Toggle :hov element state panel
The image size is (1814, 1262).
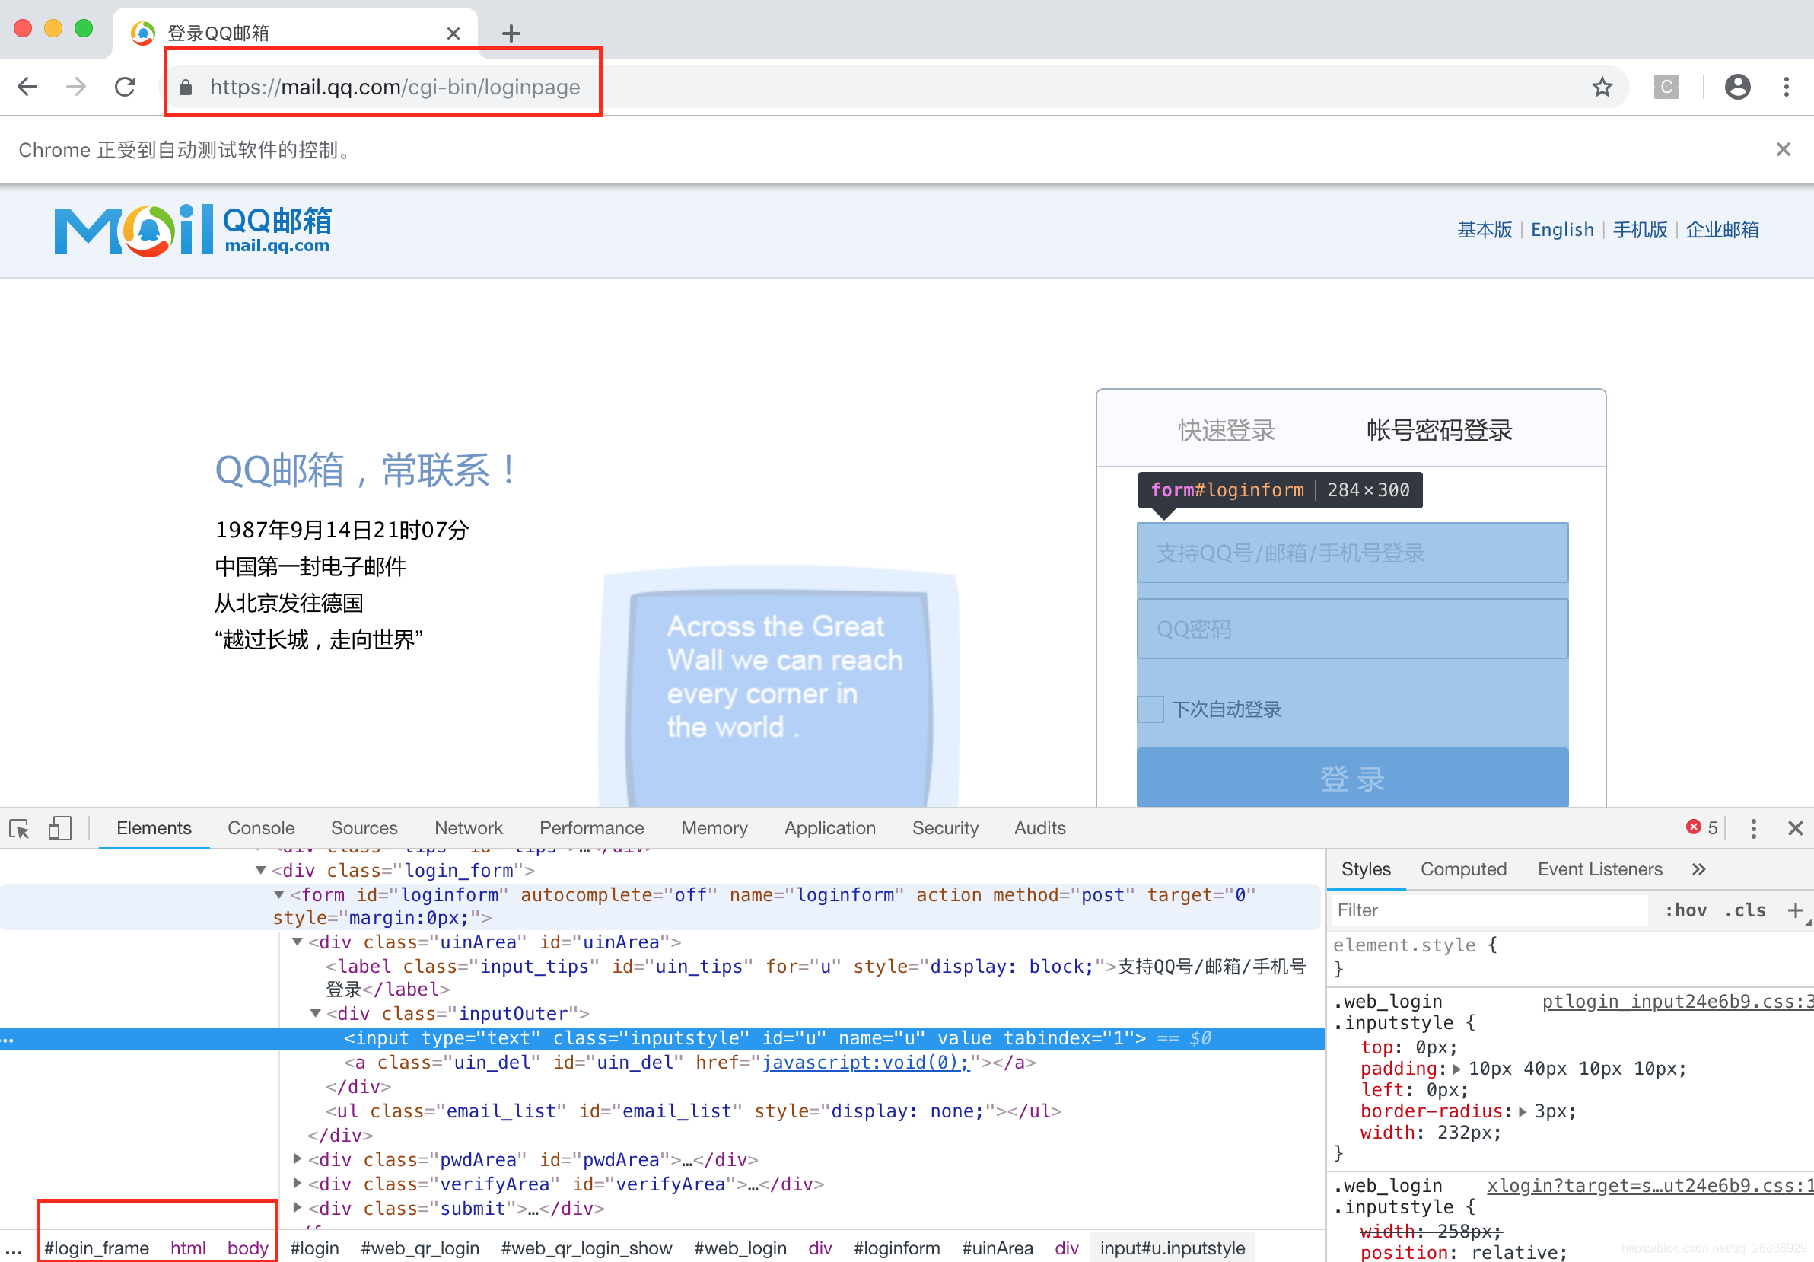pos(1685,910)
